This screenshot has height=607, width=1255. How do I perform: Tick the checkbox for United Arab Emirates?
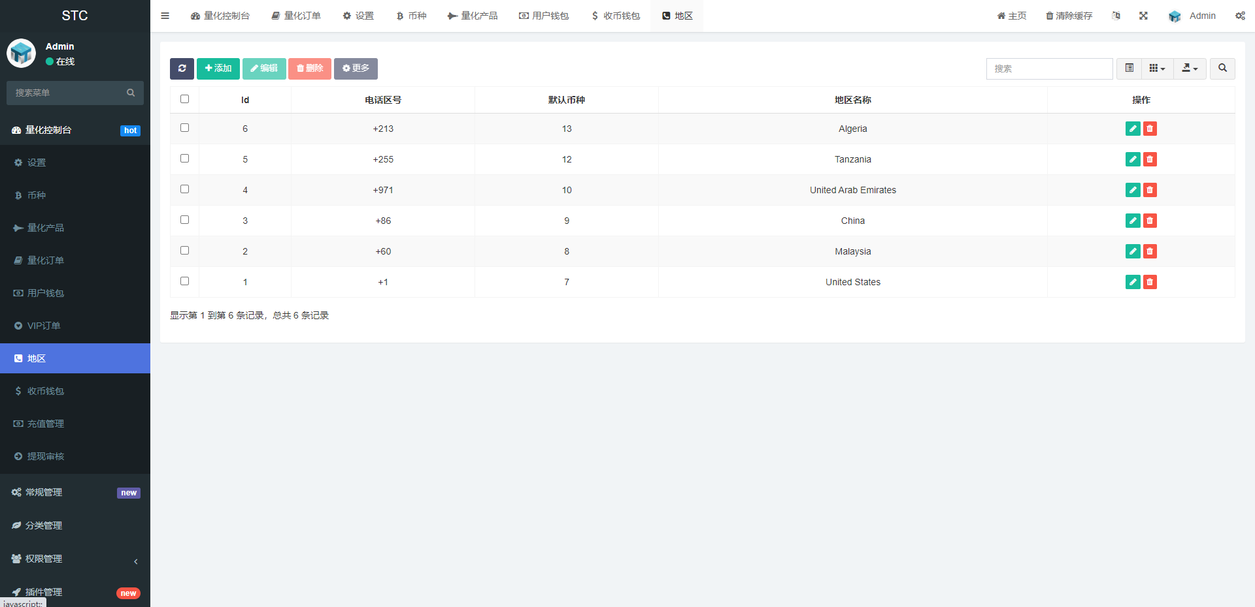pyautogui.click(x=184, y=189)
